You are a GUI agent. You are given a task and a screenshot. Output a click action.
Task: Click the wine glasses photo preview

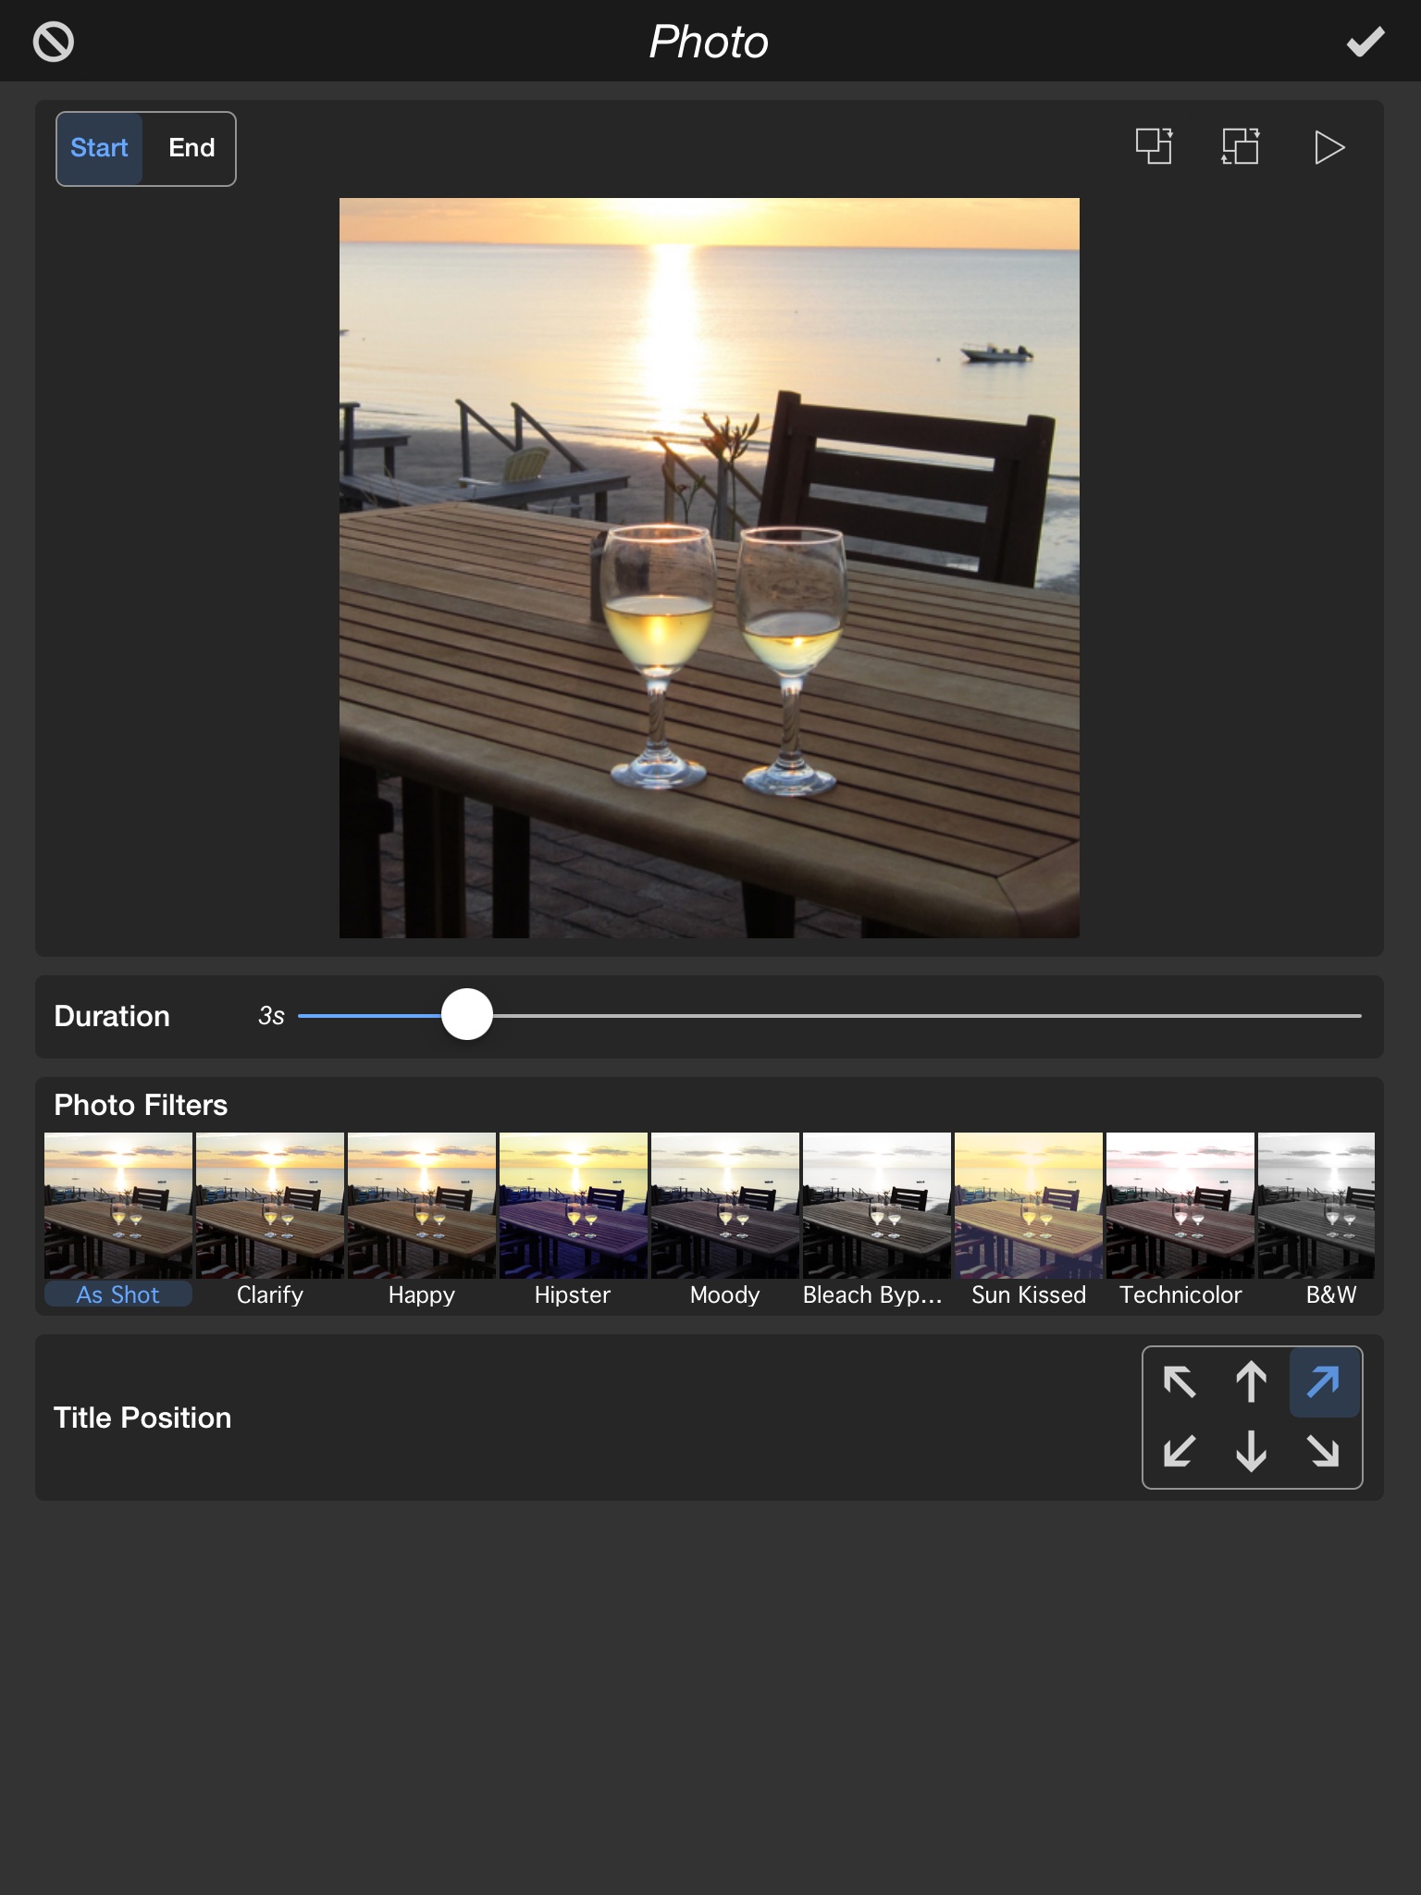pyautogui.click(x=709, y=568)
